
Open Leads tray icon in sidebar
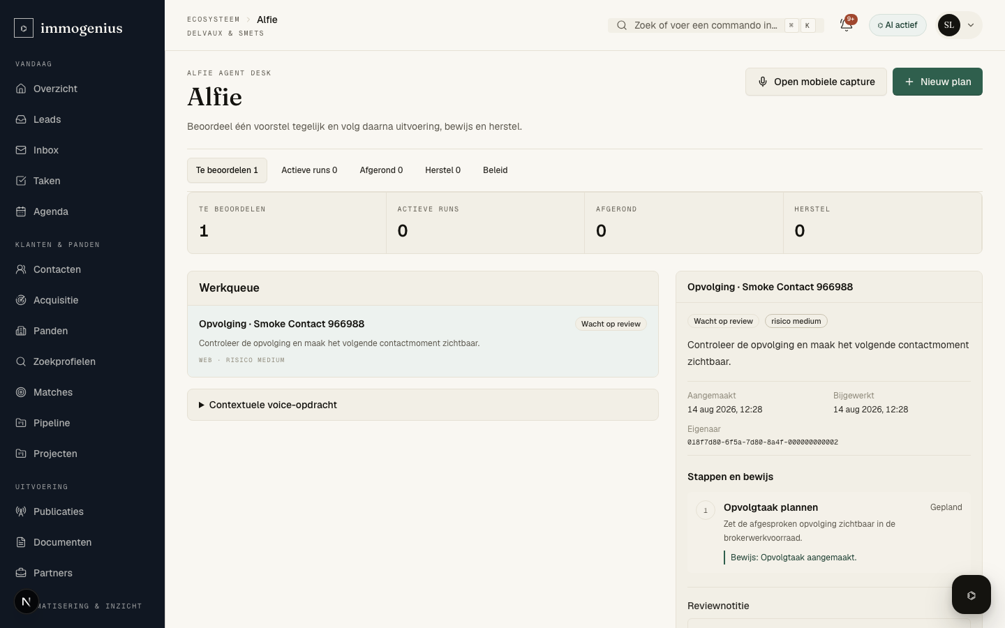click(21, 119)
